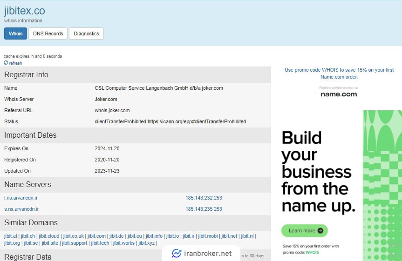Click IP address 185.143.235.253
This screenshot has height=261, width=402.
204,209
